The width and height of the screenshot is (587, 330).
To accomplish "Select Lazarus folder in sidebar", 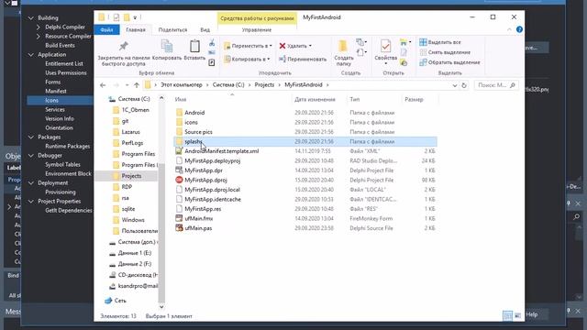I will [130, 132].
